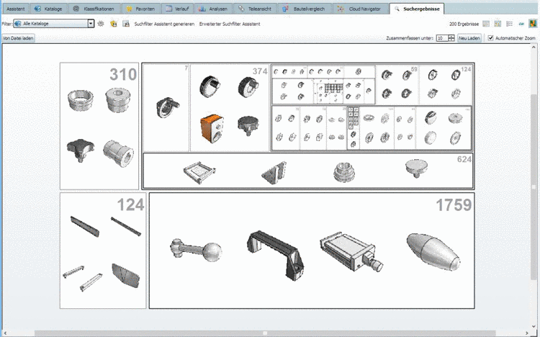Open the 1759 results group
This screenshot has height=337, width=540.
click(312, 251)
